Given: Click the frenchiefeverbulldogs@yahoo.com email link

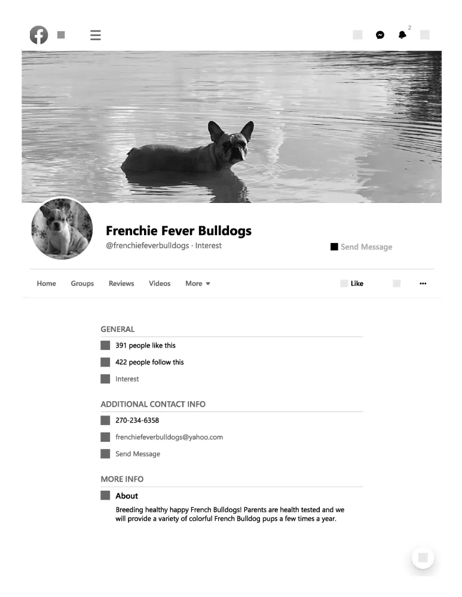Looking at the screenshot, I should pos(169,437).
